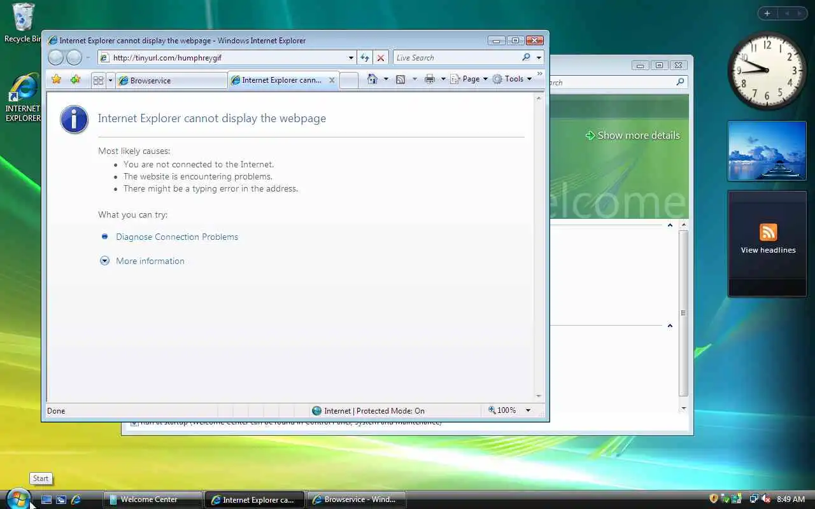
Task: Click the Refresh page icon
Action: pyautogui.click(x=365, y=58)
